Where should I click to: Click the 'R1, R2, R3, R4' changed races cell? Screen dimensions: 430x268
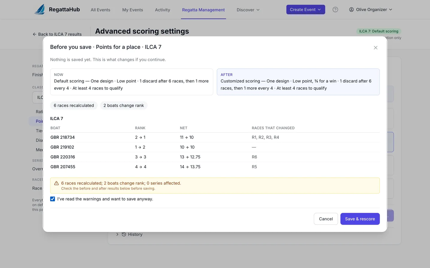265,137
